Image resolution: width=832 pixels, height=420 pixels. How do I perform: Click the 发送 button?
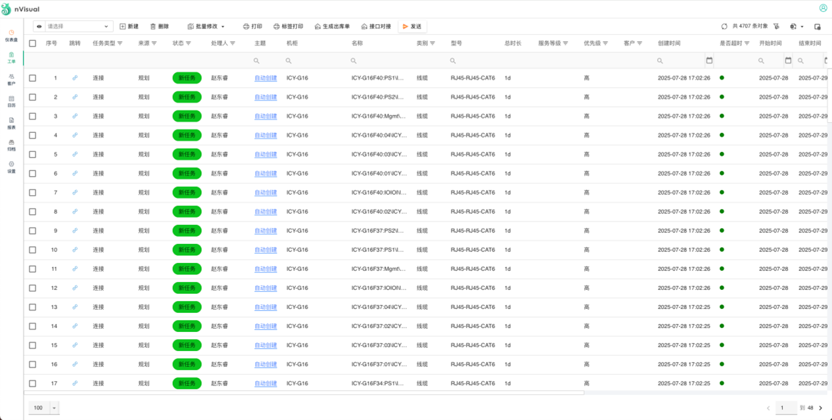pyautogui.click(x=412, y=26)
